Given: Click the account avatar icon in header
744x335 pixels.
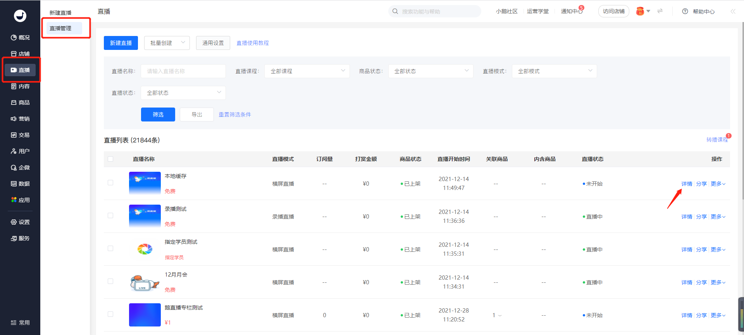Looking at the screenshot, I should click(640, 11).
